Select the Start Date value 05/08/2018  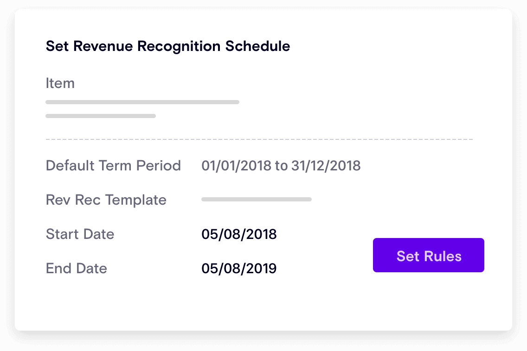(x=239, y=234)
